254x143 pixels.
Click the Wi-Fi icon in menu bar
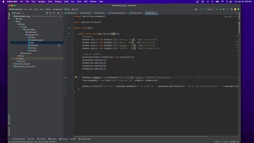coord(223,2)
